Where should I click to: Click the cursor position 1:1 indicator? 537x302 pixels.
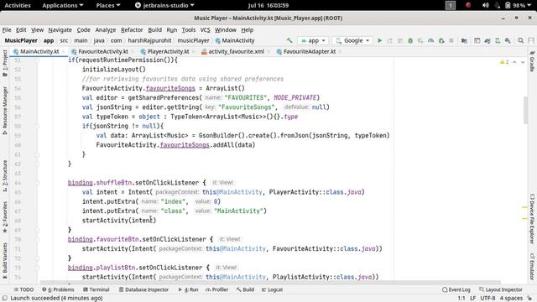(x=461, y=299)
